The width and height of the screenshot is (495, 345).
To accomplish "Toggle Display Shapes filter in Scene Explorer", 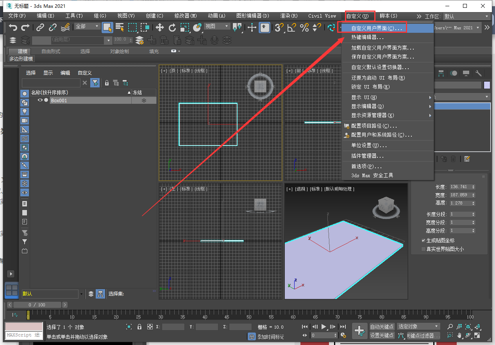I will [x=25, y=103].
